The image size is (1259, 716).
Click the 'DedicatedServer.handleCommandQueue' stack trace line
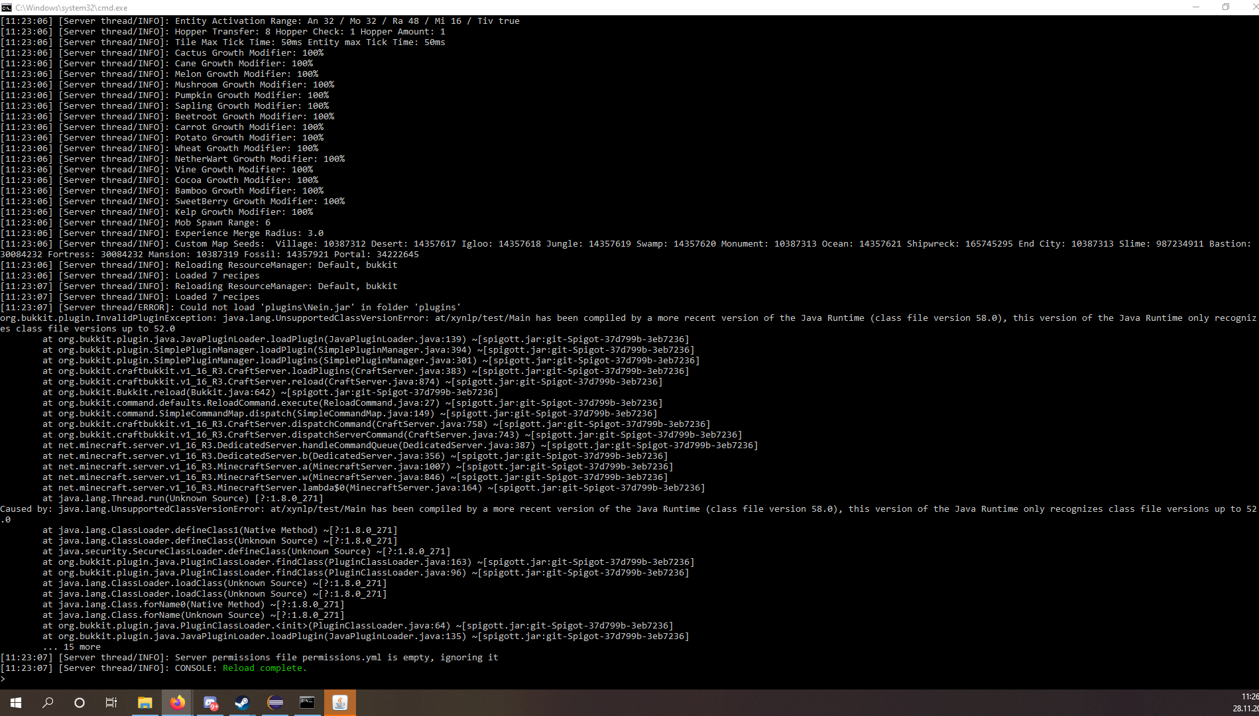pyautogui.click(x=400, y=446)
